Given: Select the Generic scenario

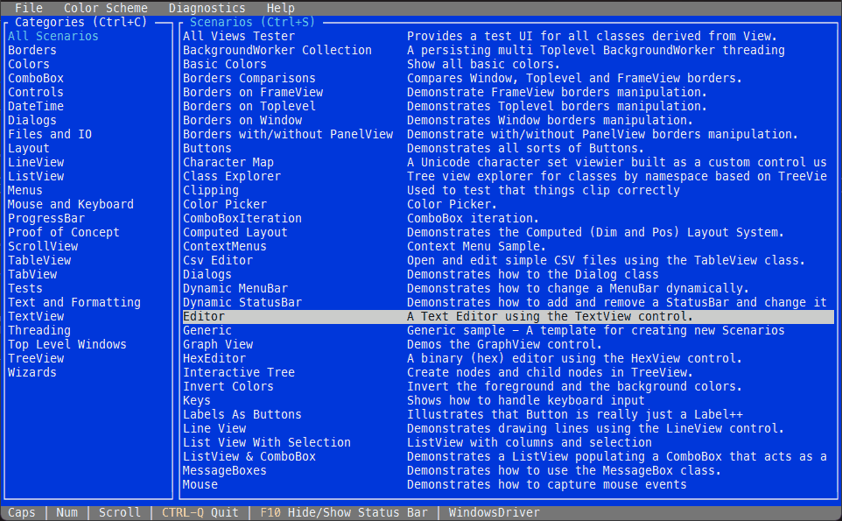Looking at the screenshot, I should tap(207, 329).
